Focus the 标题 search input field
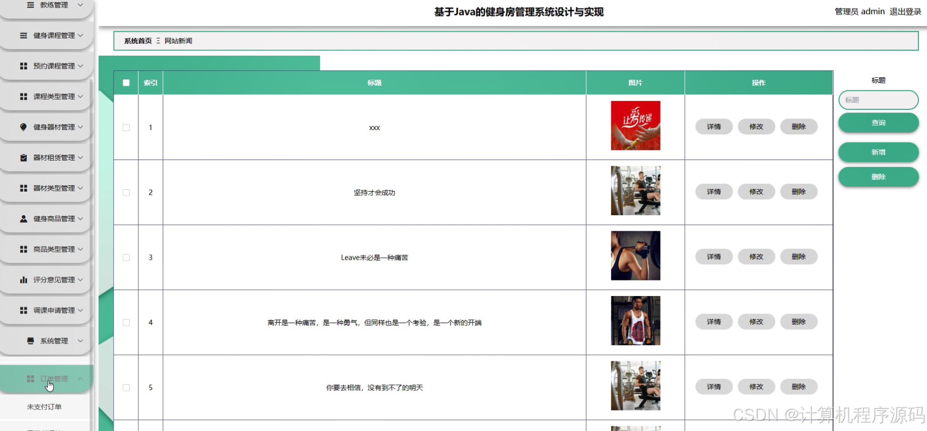 [878, 100]
